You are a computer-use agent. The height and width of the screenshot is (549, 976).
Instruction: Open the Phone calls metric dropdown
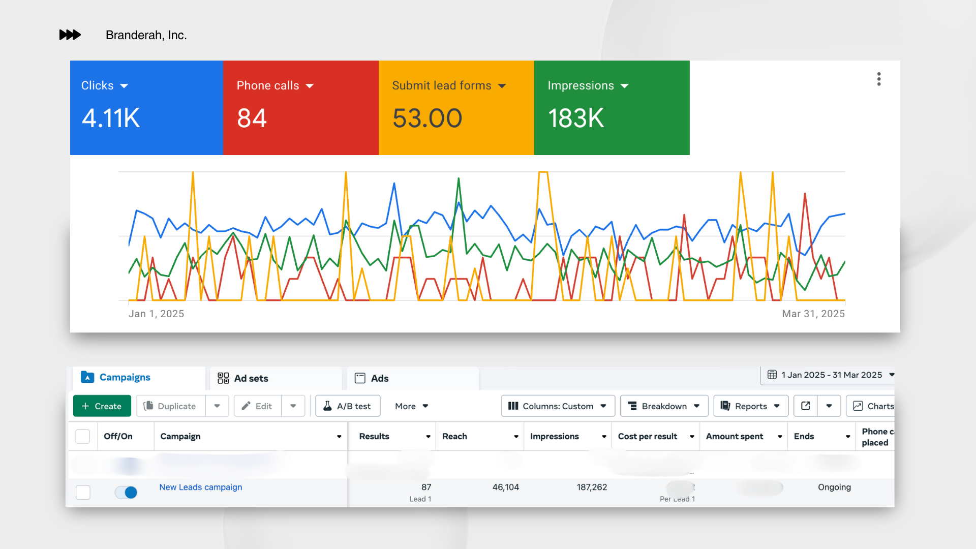310,86
